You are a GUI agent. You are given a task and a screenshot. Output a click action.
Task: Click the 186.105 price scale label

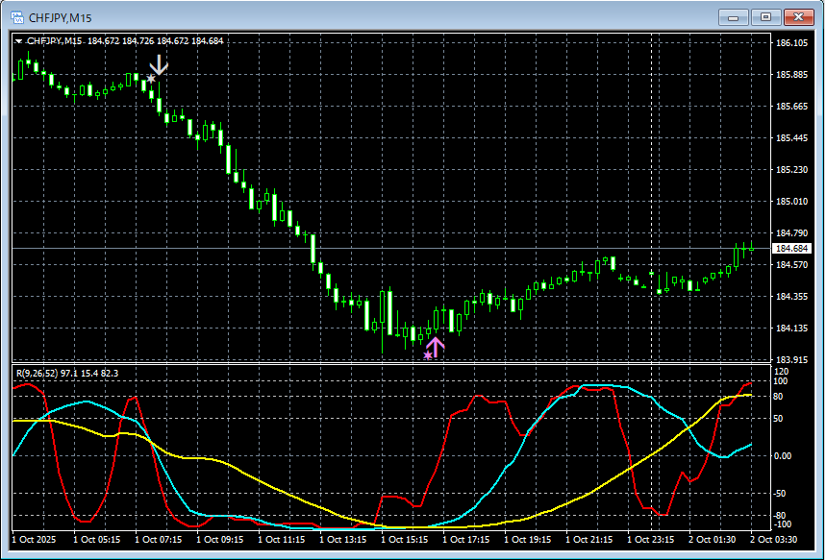pyautogui.click(x=792, y=43)
